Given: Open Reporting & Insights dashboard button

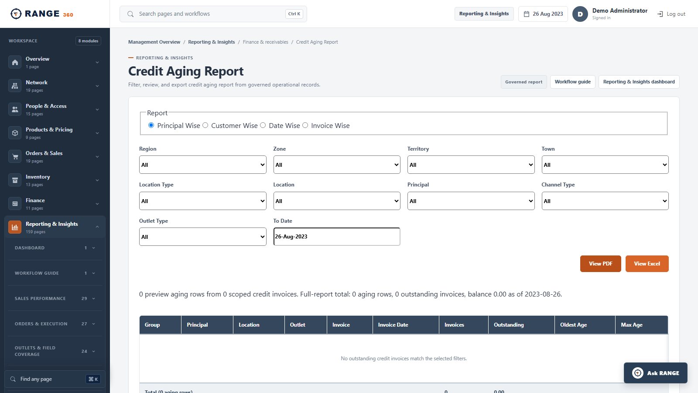Looking at the screenshot, I should click(639, 82).
